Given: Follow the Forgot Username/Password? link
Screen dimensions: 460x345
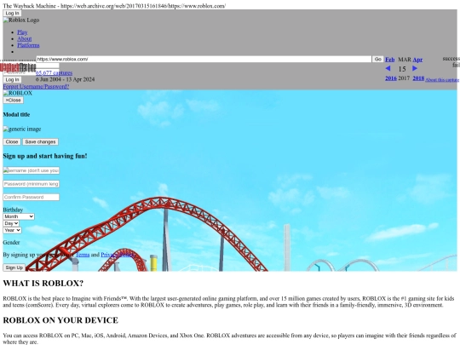Looking at the screenshot, I should coord(36,87).
